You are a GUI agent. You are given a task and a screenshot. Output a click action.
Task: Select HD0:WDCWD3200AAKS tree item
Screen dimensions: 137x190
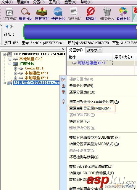(x=39, y=54)
